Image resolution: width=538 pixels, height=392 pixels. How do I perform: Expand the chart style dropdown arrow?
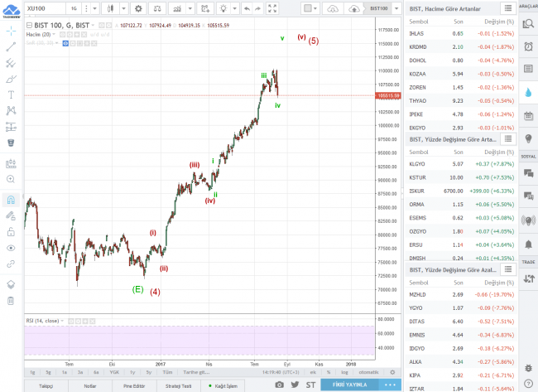coord(124,8)
